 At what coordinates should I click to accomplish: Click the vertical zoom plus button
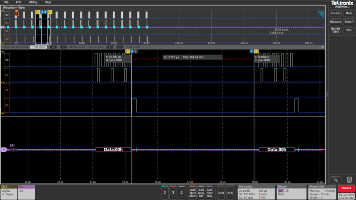[x=110, y=47]
